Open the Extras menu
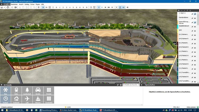Viewport: 199px width, 112px height. click(32, 4)
